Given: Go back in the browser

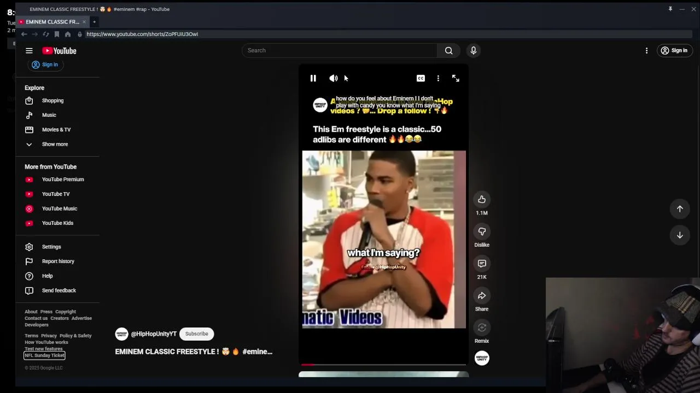Looking at the screenshot, I should click(x=24, y=34).
